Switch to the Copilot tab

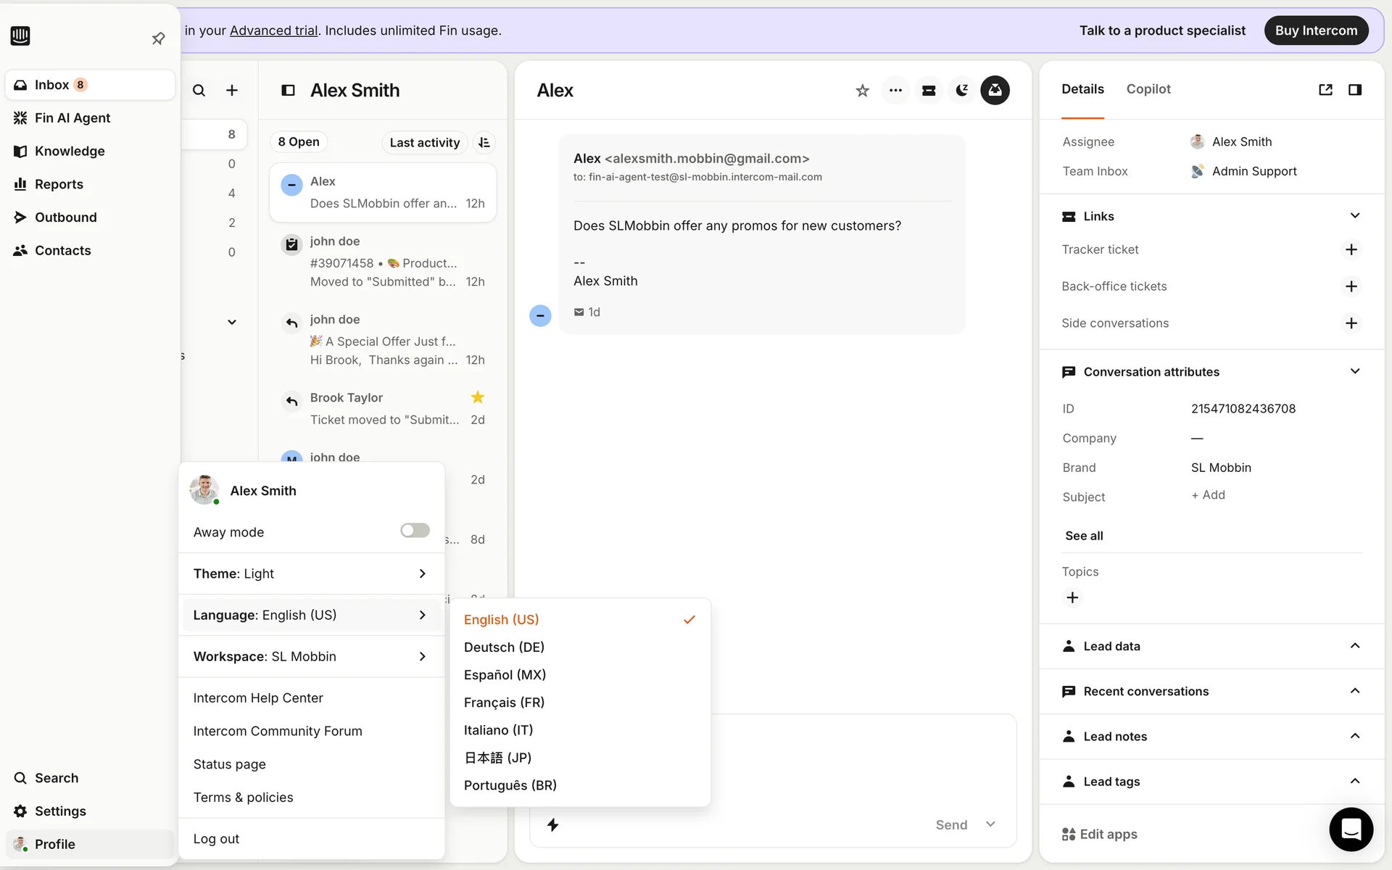click(1148, 89)
